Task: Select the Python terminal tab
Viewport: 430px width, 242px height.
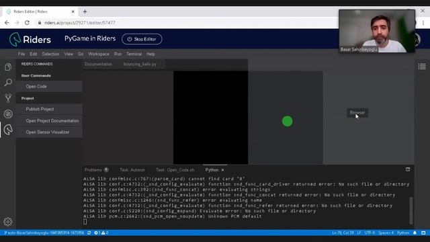Action: [212, 170]
